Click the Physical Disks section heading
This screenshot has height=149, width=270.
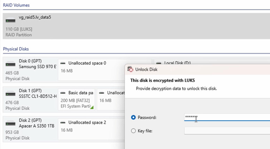point(16,49)
